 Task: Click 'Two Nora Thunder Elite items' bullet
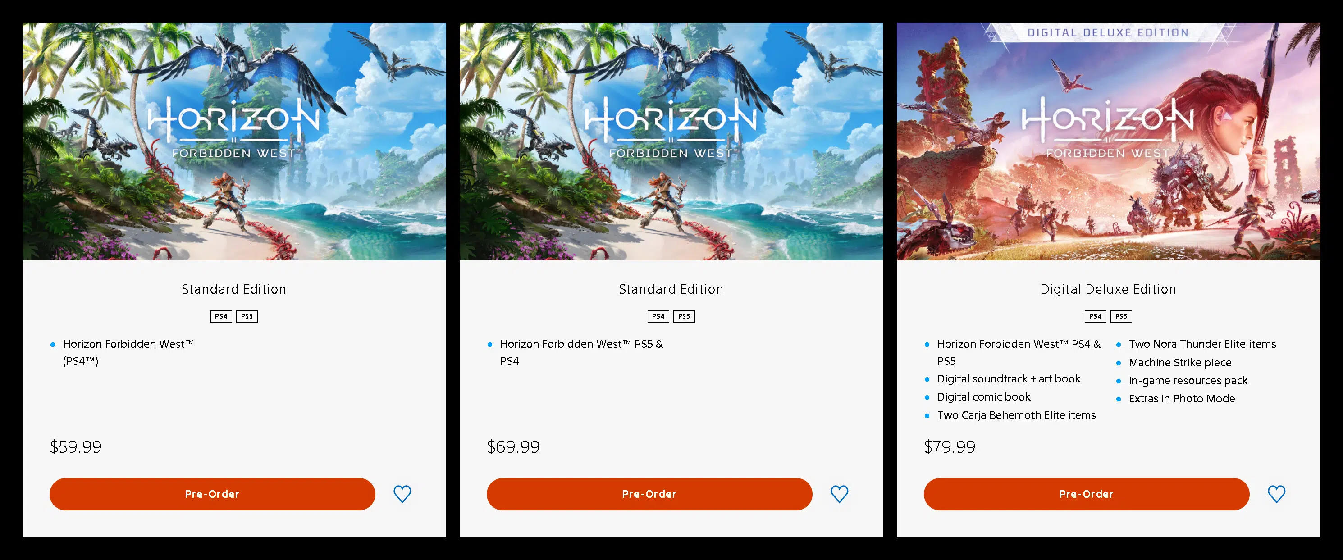tap(1202, 344)
